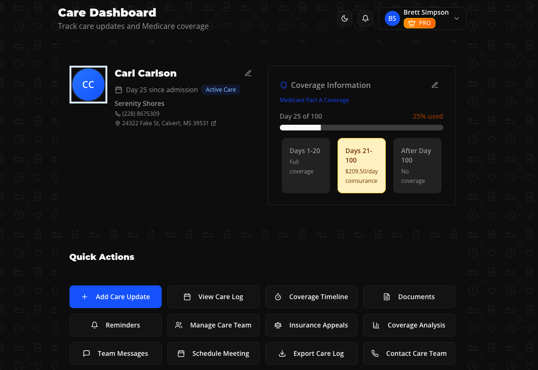This screenshot has height=370, width=538.
Task: Select the Days 21-100 coinsurance card
Action: point(361,165)
